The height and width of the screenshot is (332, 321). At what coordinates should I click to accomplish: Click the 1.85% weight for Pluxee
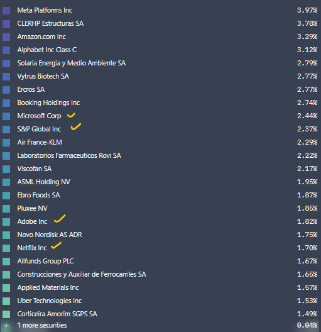tap(307, 208)
